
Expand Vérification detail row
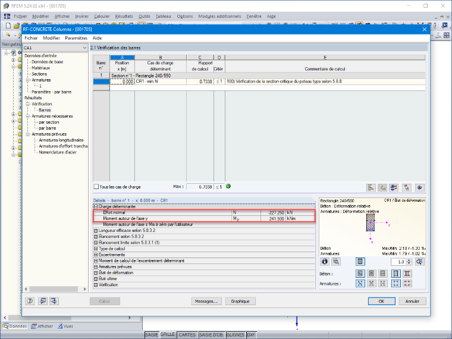[x=96, y=284]
